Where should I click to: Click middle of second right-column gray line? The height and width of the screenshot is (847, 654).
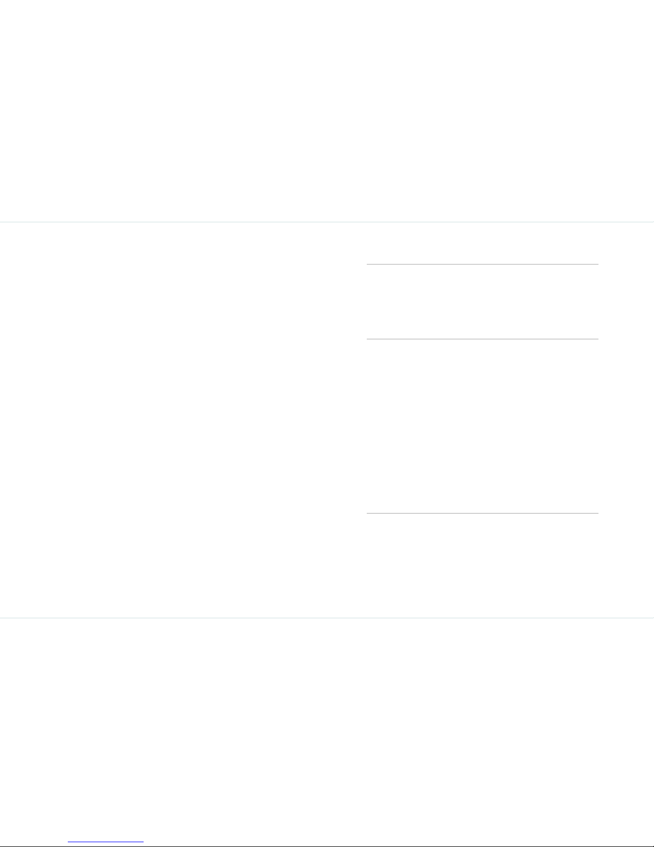click(482, 339)
